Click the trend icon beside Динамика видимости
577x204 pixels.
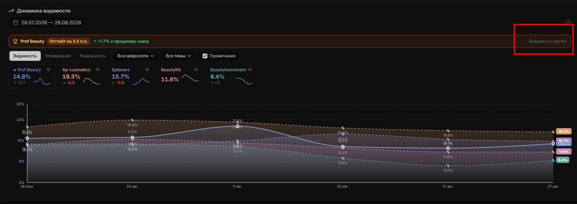(x=11, y=11)
